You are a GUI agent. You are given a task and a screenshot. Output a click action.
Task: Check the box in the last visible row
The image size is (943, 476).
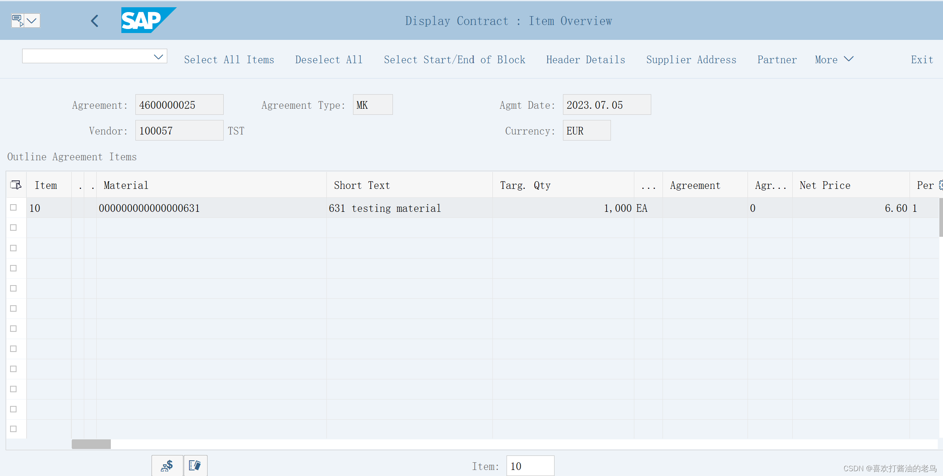tap(13, 429)
